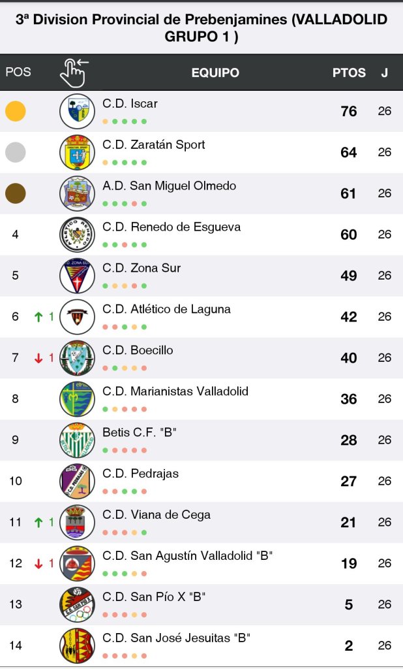Select the POS column header
The width and height of the screenshot is (403, 669).
click(x=18, y=72)
